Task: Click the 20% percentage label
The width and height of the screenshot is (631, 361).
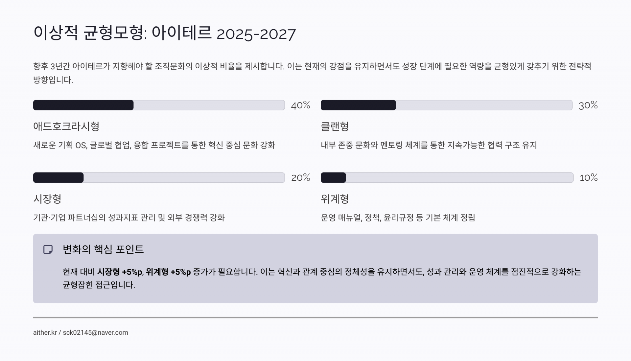Action: tap(300, 178)
